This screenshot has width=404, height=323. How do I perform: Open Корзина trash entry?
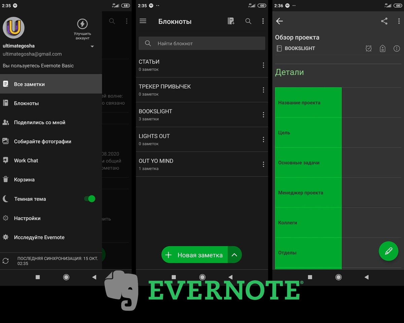(51, 180)
